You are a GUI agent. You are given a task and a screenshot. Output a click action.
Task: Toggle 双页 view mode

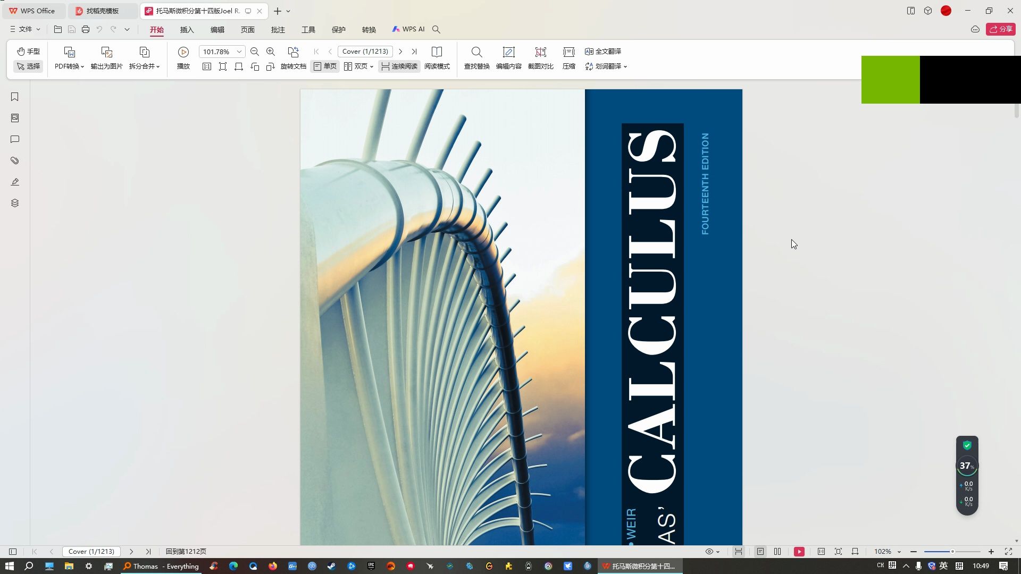coord(358,66)
